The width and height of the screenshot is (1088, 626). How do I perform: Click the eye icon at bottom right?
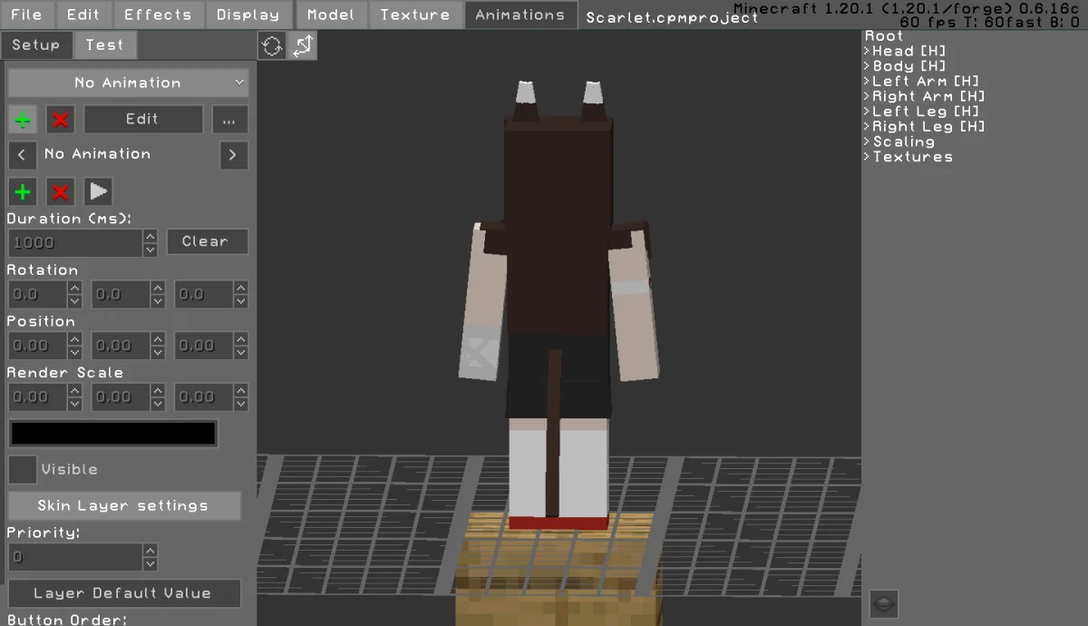click(x=884, y=603)
